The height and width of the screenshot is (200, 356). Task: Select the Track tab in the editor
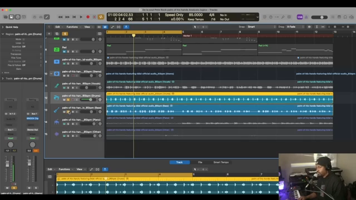point(179,162)
